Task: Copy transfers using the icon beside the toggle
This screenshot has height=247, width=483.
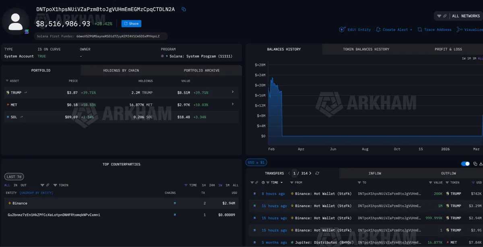Action: [x=475, y=163]
